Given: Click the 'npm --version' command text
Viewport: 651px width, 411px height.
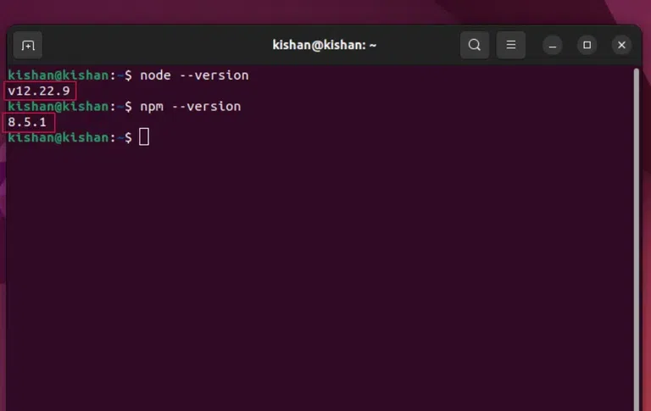Looking at the screenshot, I should click(190, 107).
